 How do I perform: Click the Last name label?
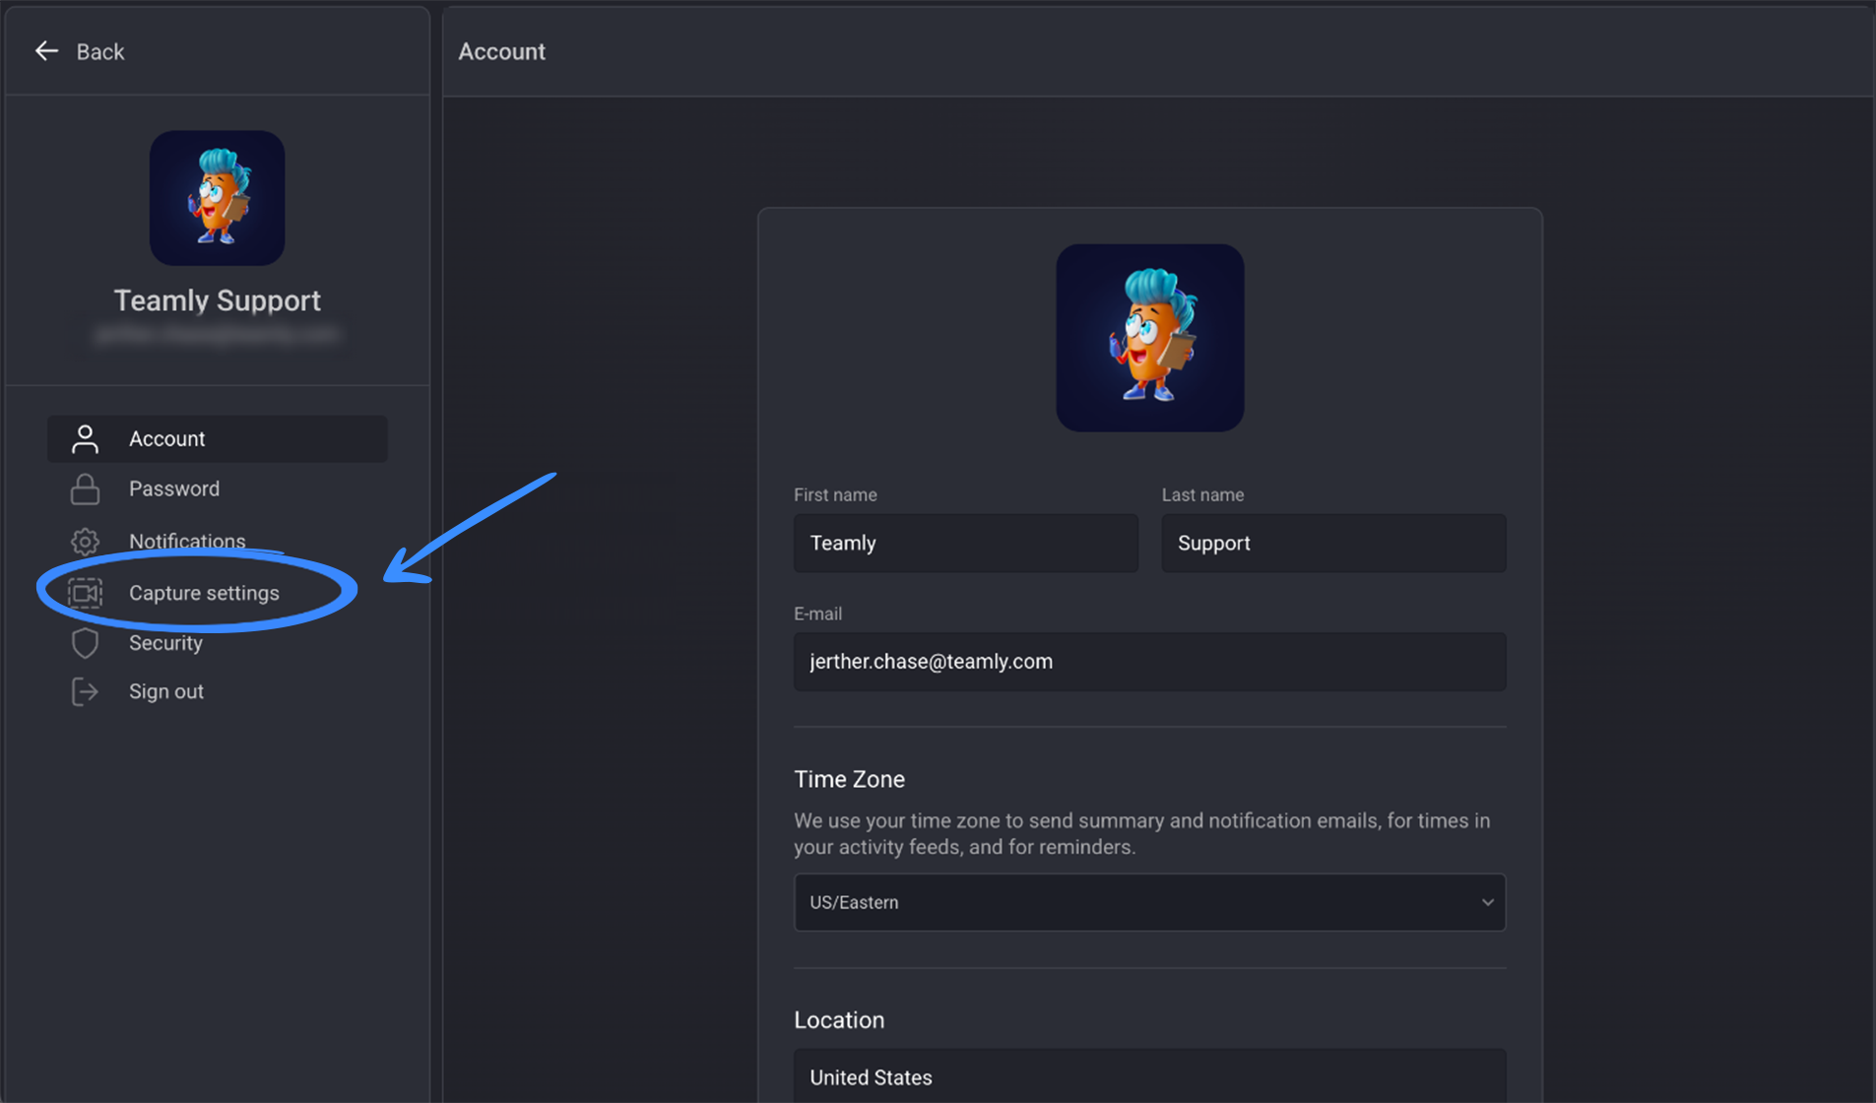coord(1202,495)
